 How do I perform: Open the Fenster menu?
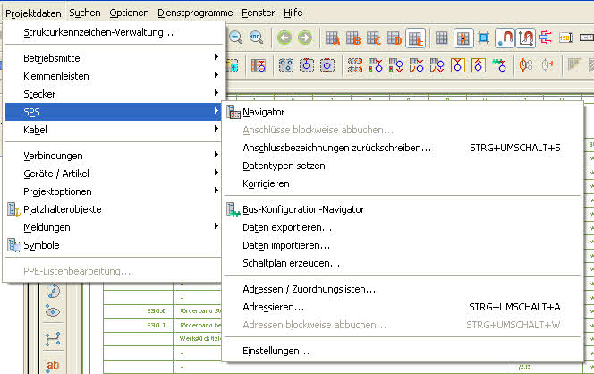click(258, 13)
